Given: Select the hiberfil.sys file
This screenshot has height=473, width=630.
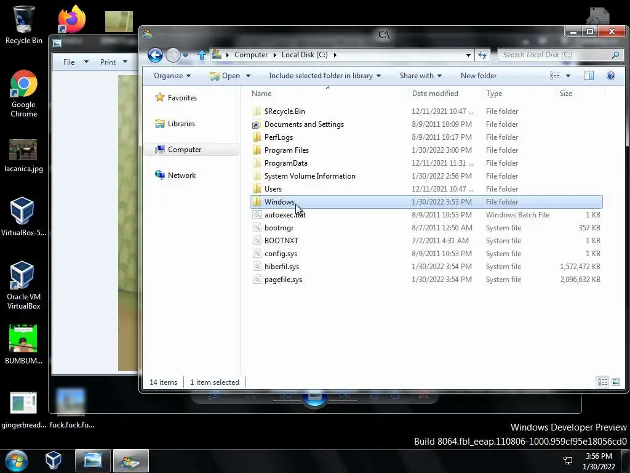Looking at the screenshot, I should pos(426,266).
